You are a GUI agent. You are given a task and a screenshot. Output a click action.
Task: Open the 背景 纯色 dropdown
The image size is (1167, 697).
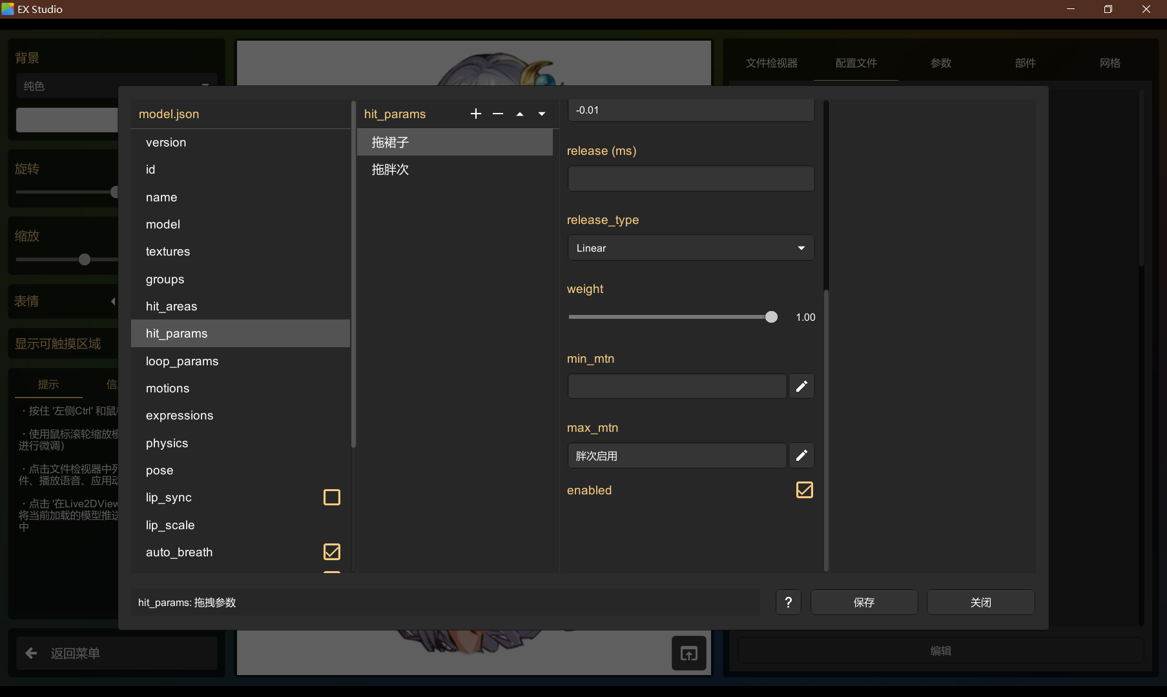point(116,86)
